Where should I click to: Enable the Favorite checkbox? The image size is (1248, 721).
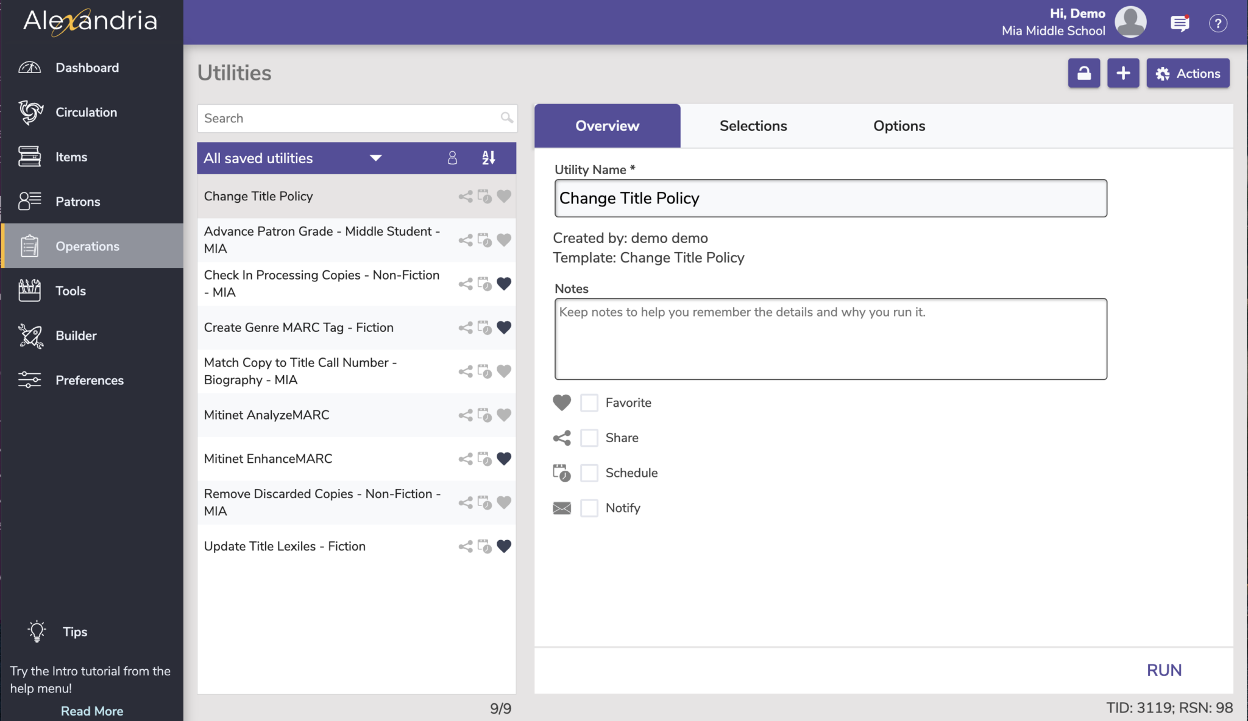(589, 403)
